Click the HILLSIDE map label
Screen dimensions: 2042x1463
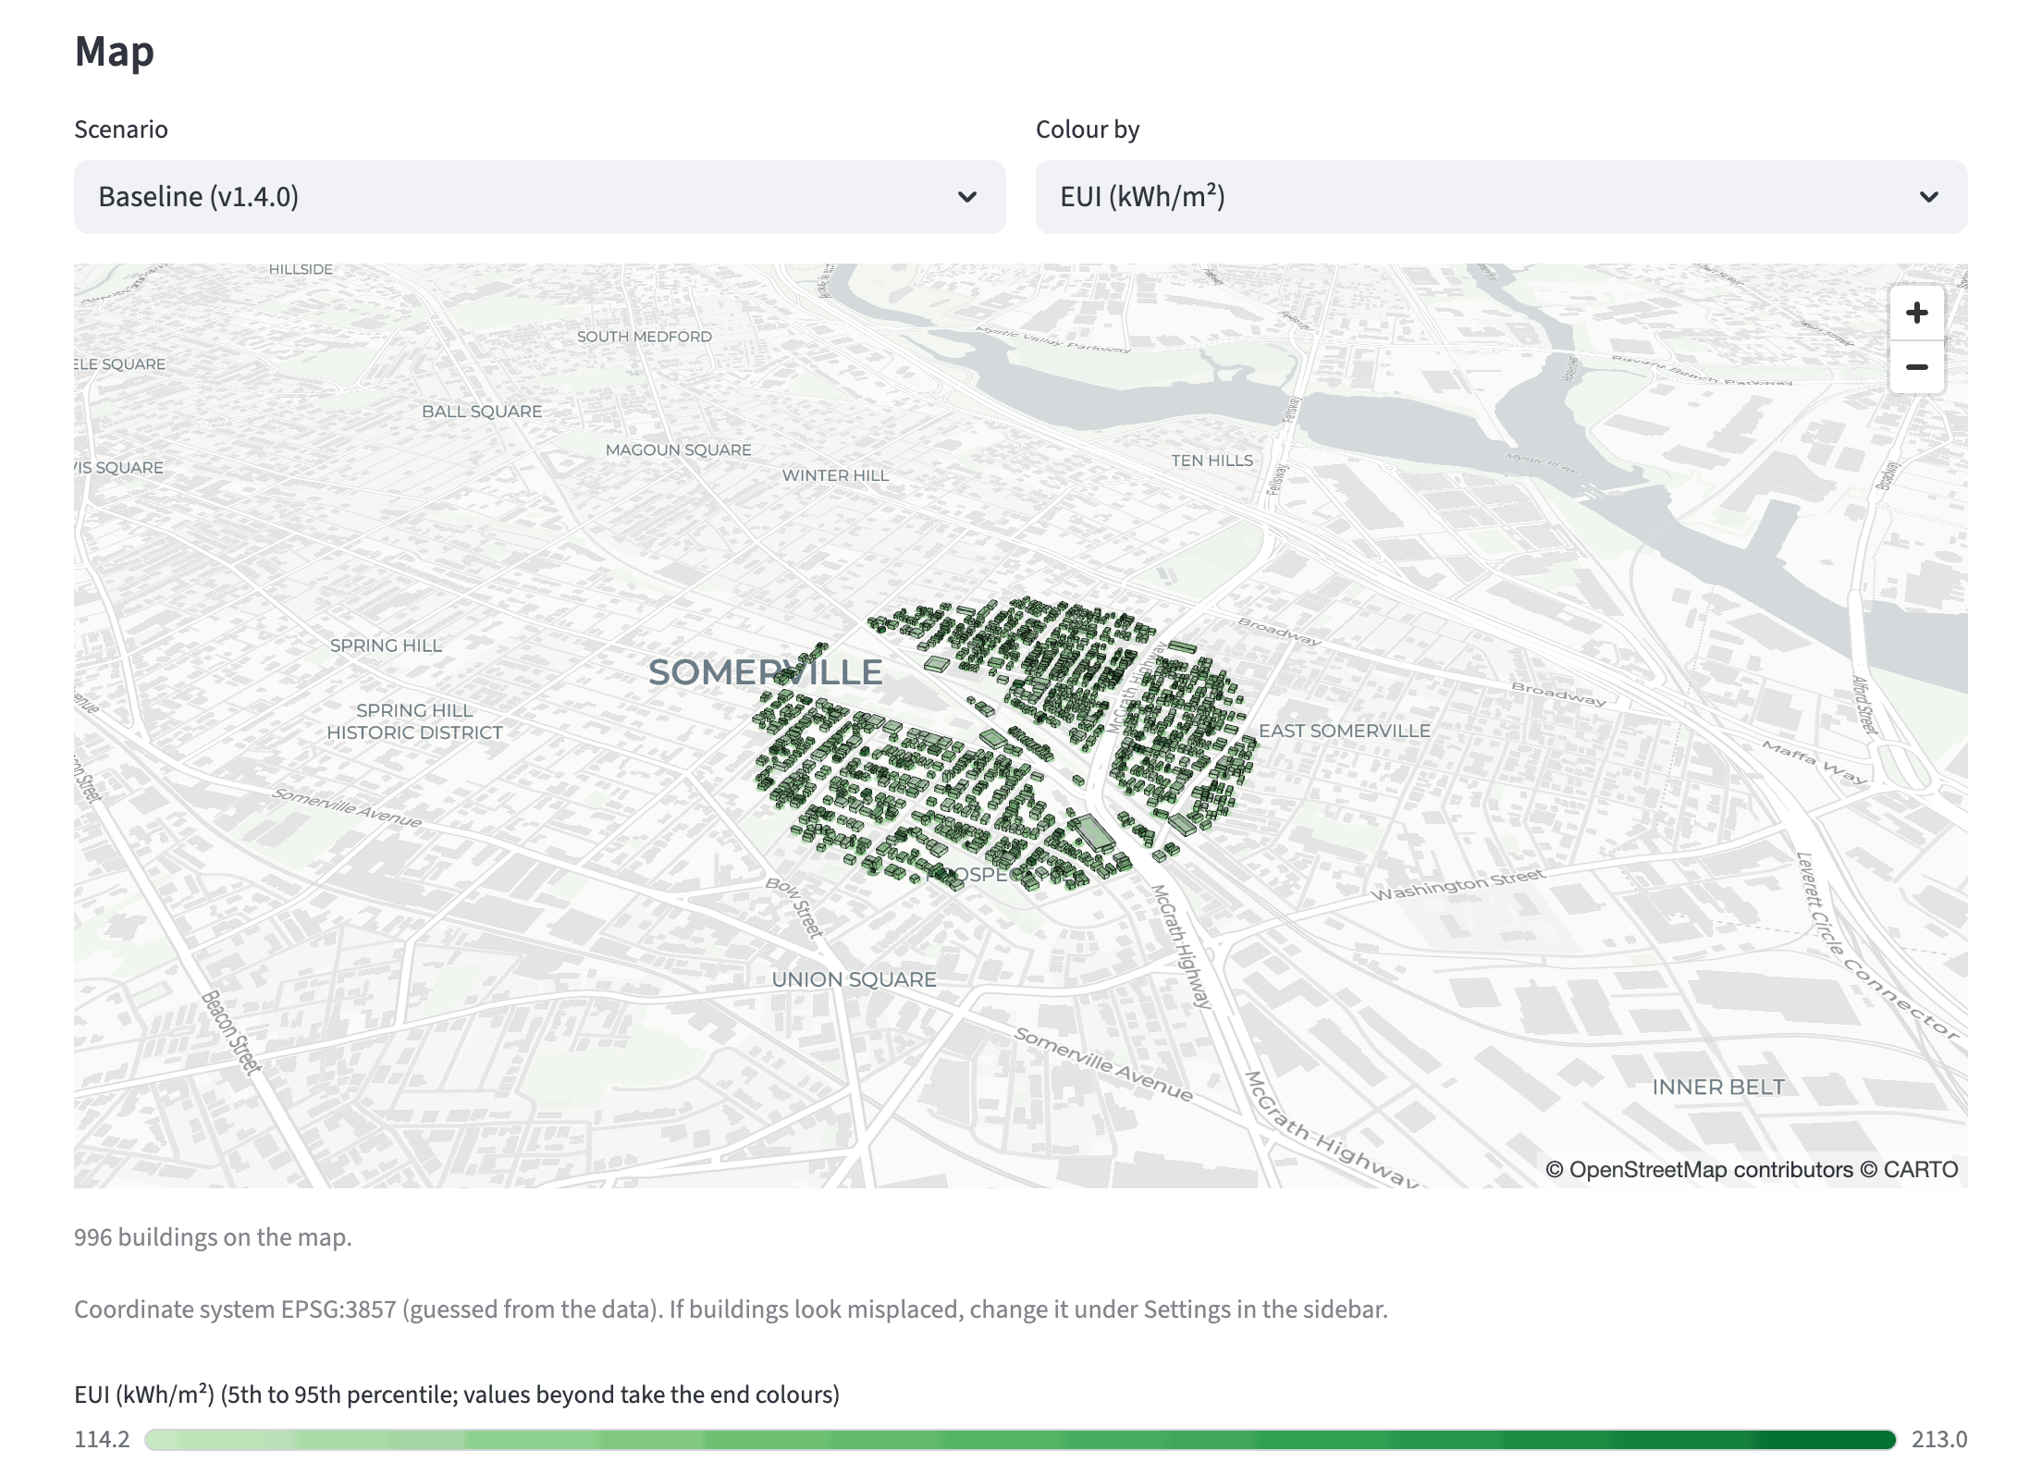coord(301,269)
